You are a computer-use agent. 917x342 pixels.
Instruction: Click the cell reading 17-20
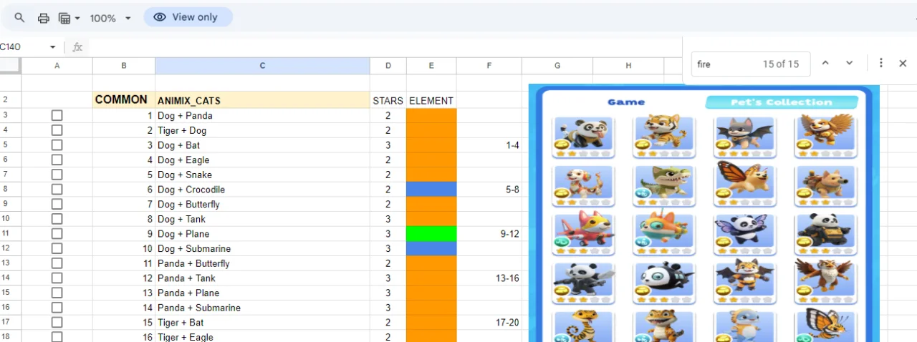(x=489, y=322)
